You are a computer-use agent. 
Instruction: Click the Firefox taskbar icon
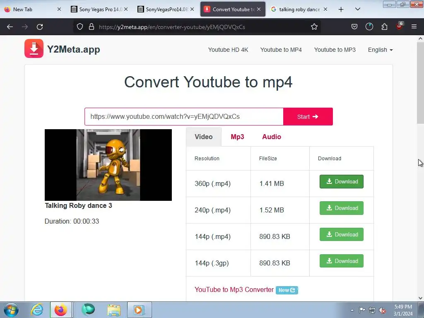(61, 310)
